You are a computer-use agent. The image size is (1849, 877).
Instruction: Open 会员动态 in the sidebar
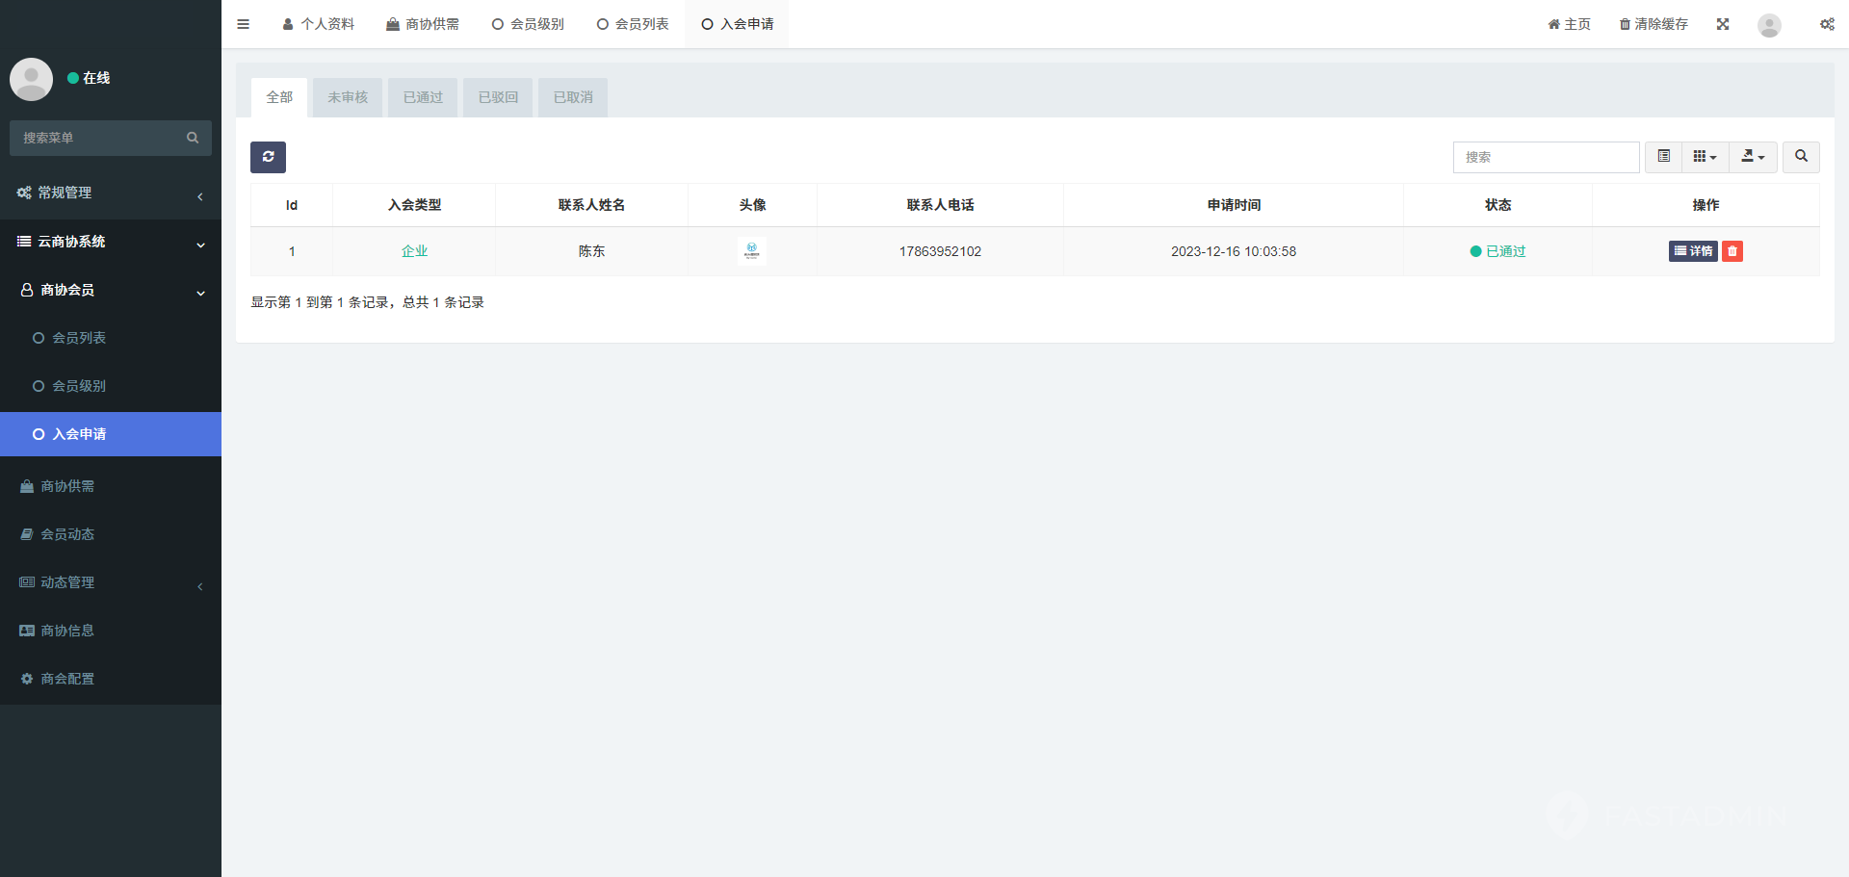tap(111, 534)
